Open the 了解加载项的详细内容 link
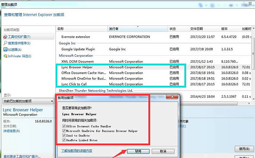 point(76,151)
